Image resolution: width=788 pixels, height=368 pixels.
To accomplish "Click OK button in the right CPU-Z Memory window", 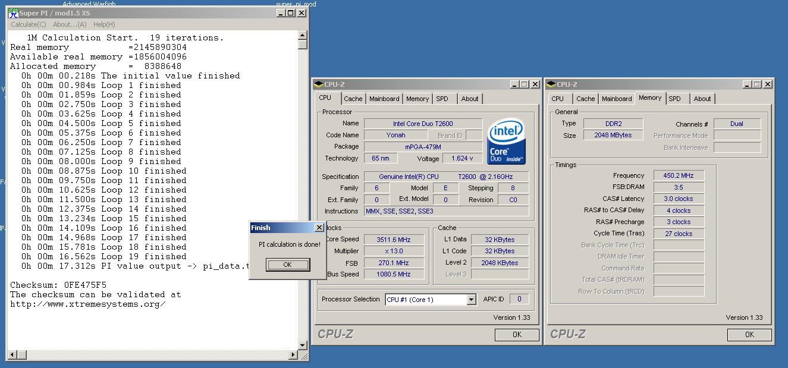I will pyautogui.click(x=749, y=335).
